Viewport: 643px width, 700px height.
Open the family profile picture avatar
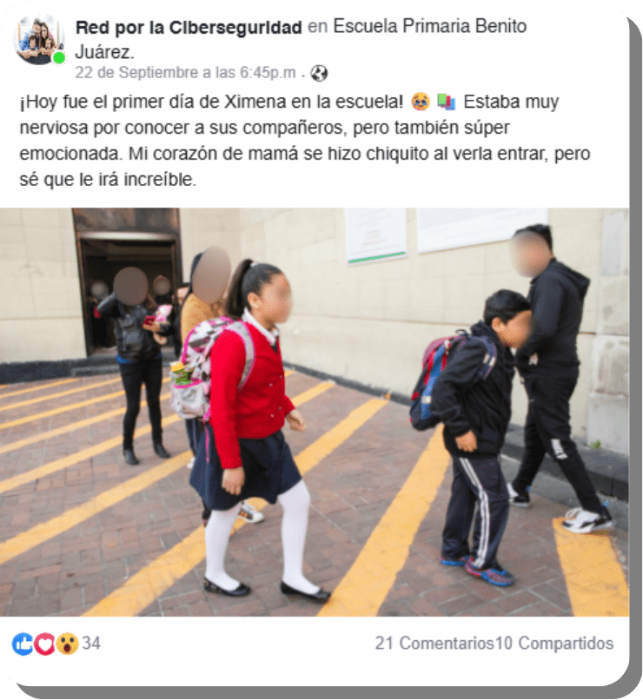[x=39, y=40]
